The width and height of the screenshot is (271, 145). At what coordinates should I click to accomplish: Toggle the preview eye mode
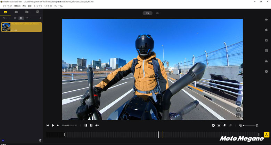point(157,13)
